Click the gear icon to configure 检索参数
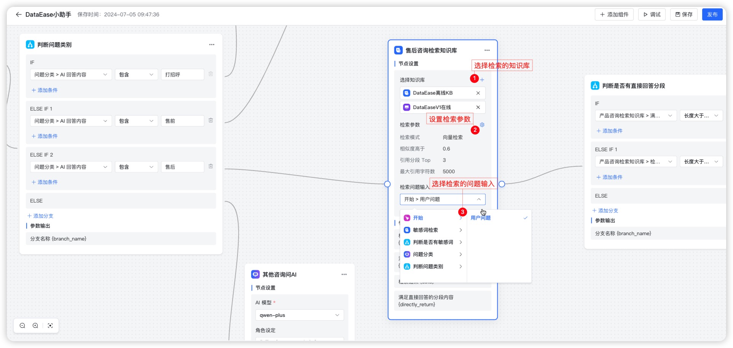Screen dimensions: 733x348 (482, 125)
